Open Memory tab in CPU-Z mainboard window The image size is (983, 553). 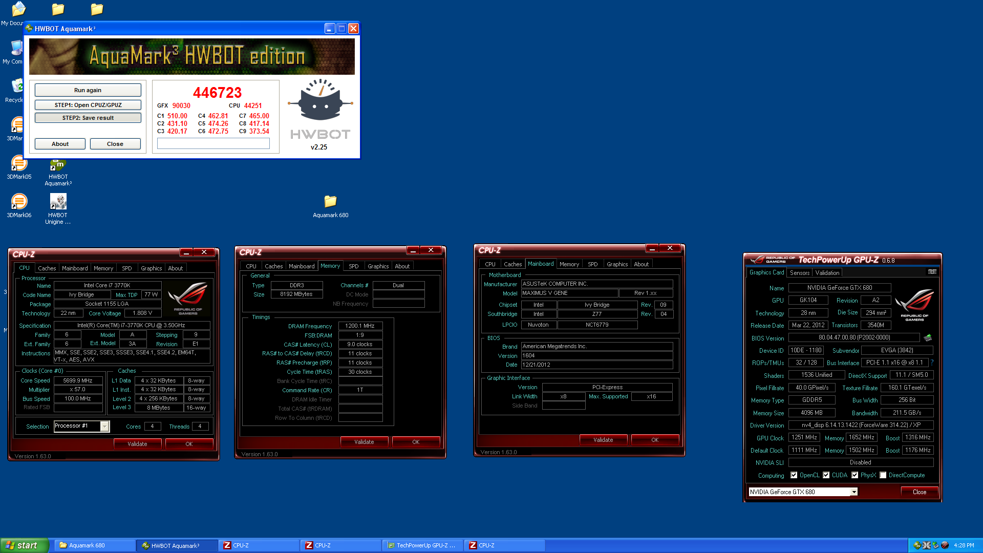(569, 264)
